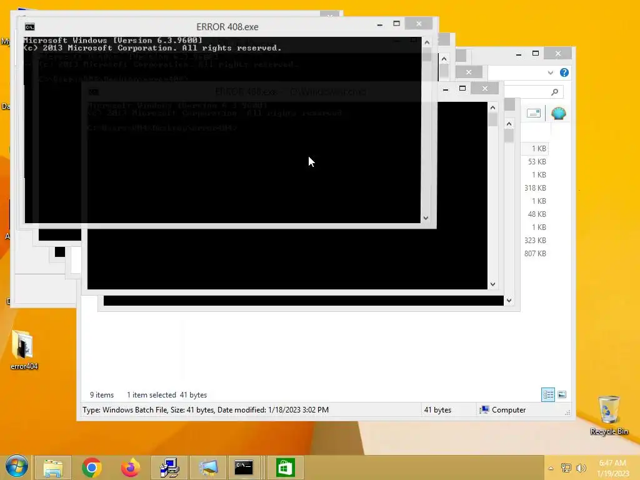Viewport: 640px width, 480px height.
Task: Minimize the File Explorer window
Action: (x=518, y=54)
